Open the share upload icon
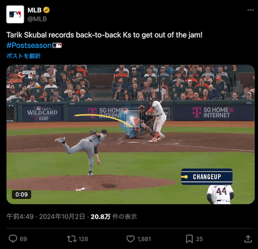Screen dimensions: 258x249 [x=248, y=239]
